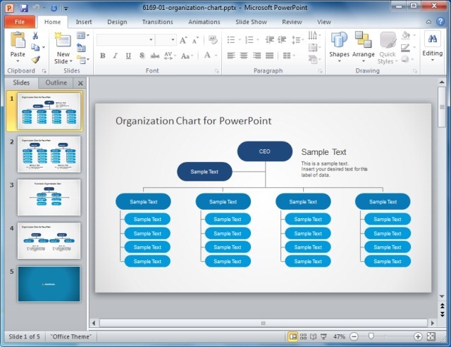
Task: Expand the Editing dropdown
Action: [x=432, y=46]
